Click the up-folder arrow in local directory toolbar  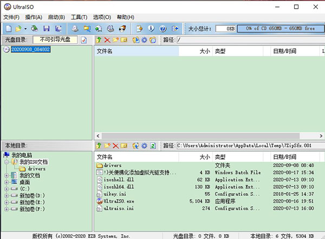(x=99, y=146)
